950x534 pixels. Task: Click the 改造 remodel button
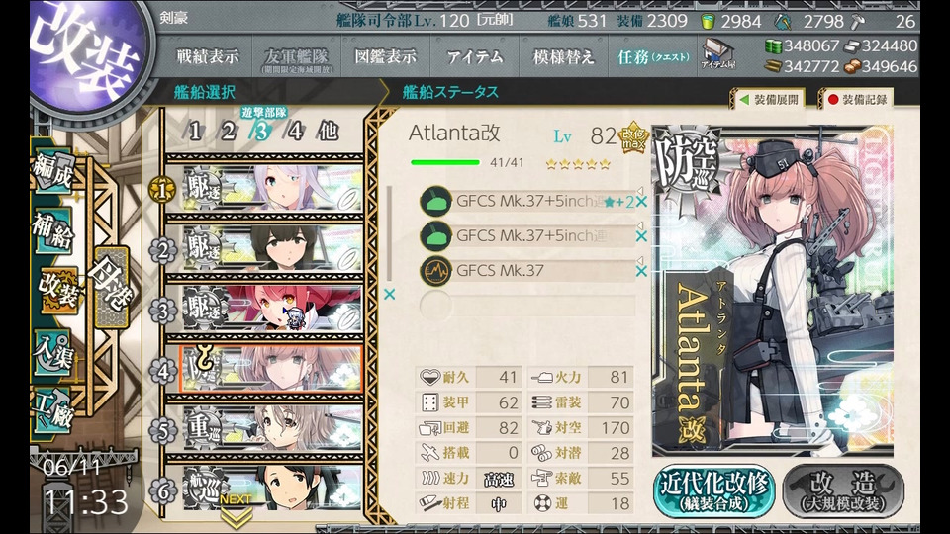tap(843, 490)
